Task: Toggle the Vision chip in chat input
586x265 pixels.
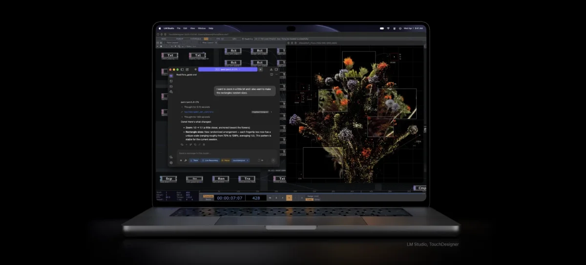Action: point(226,160)
